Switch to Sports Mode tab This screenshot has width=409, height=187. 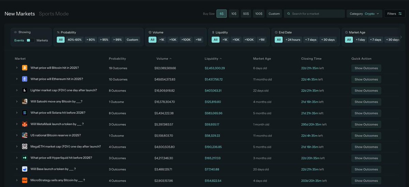54,14
